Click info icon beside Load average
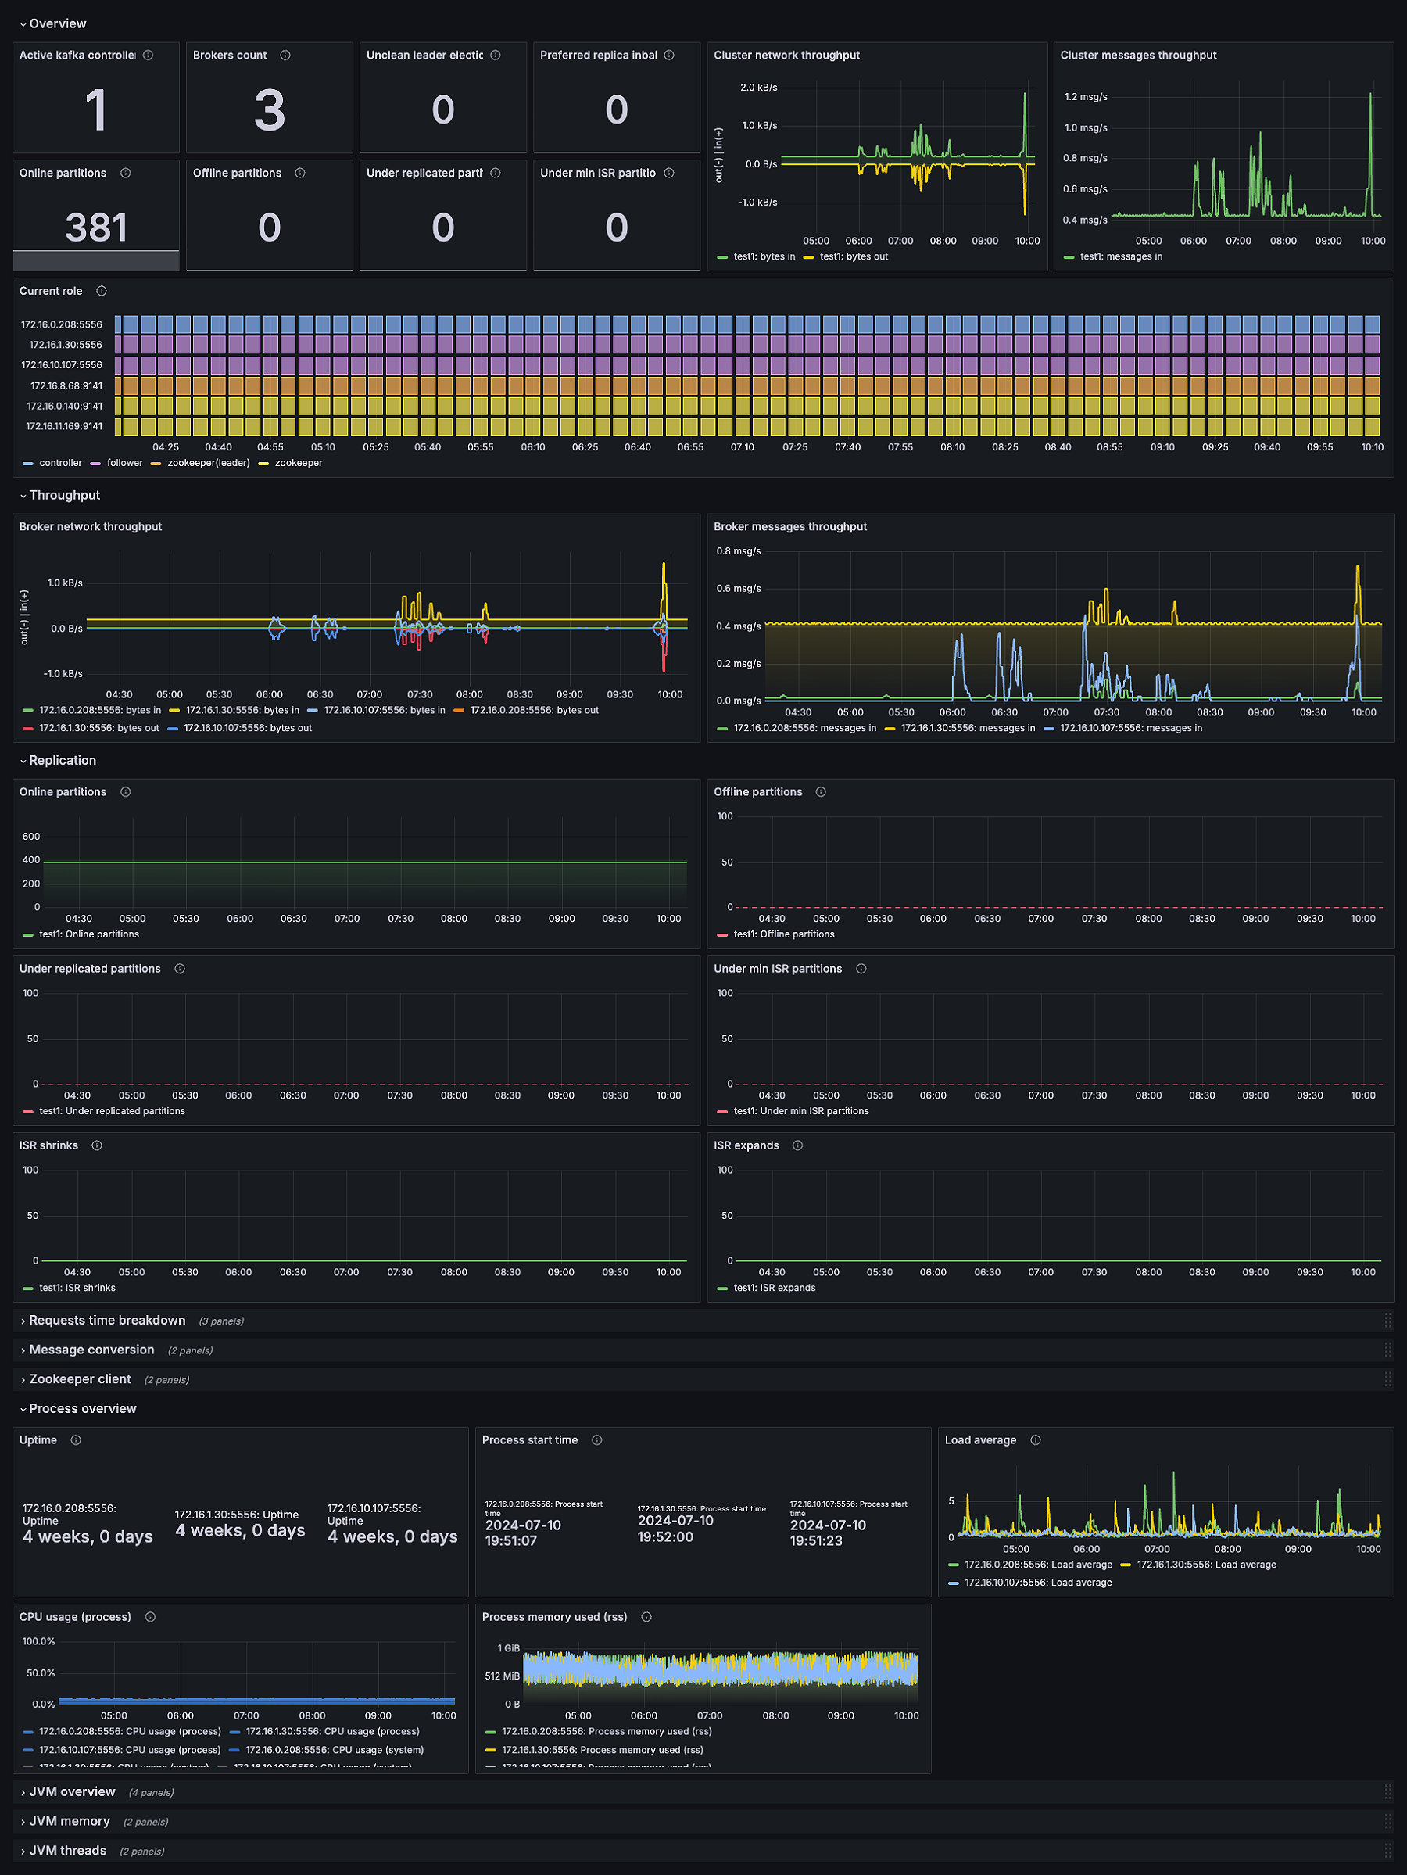The height and width of the screenshot is (1875, 1407). coord(1035,1440)
